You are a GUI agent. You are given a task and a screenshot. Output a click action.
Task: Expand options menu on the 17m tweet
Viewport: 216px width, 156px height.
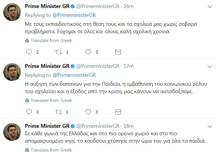(x=210, y=66)
